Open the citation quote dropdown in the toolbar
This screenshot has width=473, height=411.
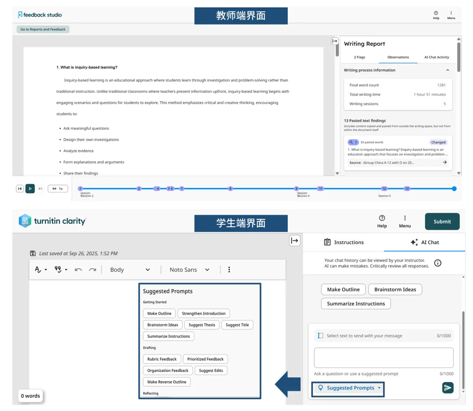[60, 269]
